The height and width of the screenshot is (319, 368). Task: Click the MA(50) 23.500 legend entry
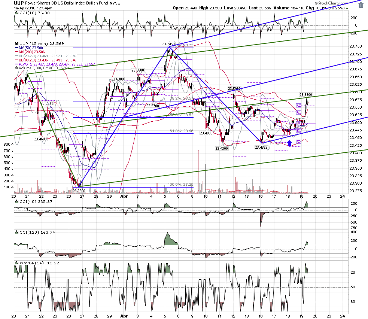tap(29, 48)
